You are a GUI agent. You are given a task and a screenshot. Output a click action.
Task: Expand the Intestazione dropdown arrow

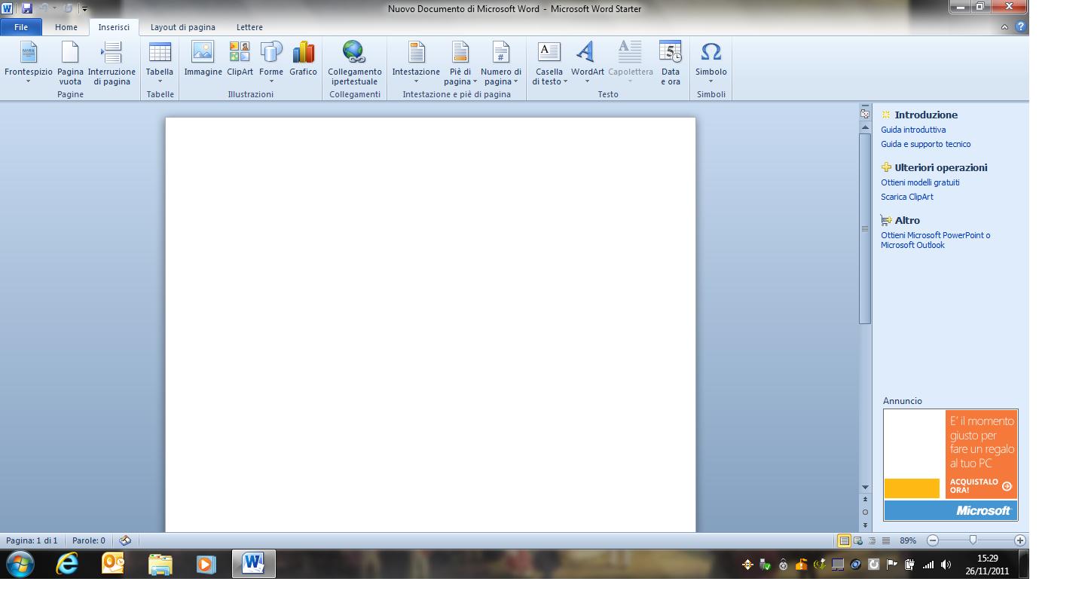coord(416,81)
